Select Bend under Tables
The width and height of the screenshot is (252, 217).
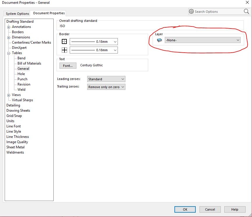(21, 58)
